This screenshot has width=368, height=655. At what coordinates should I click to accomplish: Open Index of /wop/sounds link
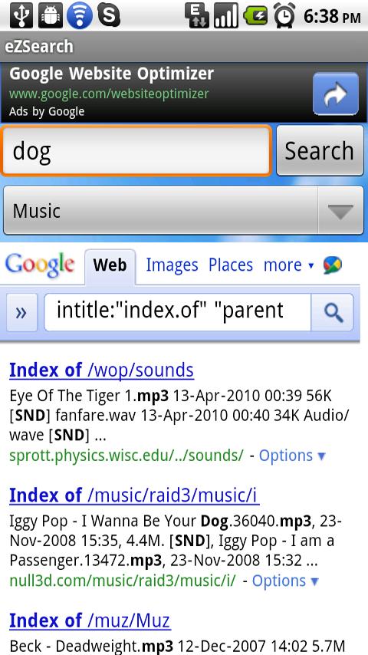pos(101,370)
